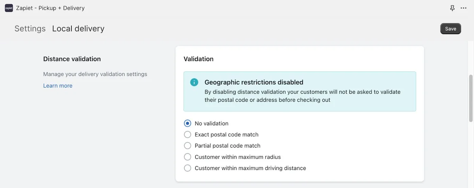Click the Exact postal code match label
The width and height of the screenshot is (474, 188).
227,134
